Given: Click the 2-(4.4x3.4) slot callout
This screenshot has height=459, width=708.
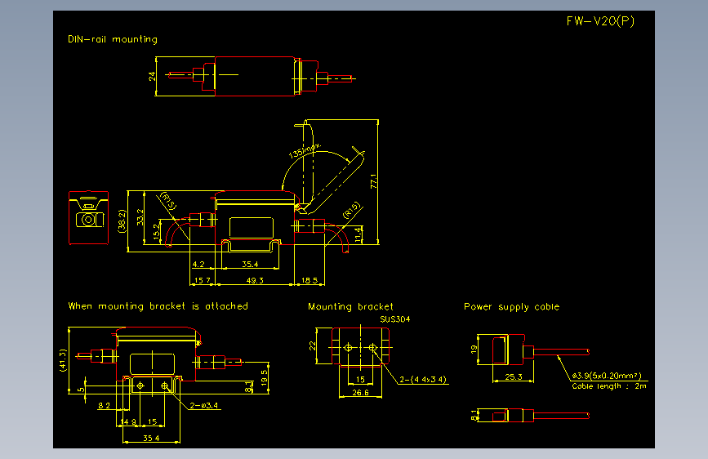Looking at the screenshot, I should pos(423,380).
